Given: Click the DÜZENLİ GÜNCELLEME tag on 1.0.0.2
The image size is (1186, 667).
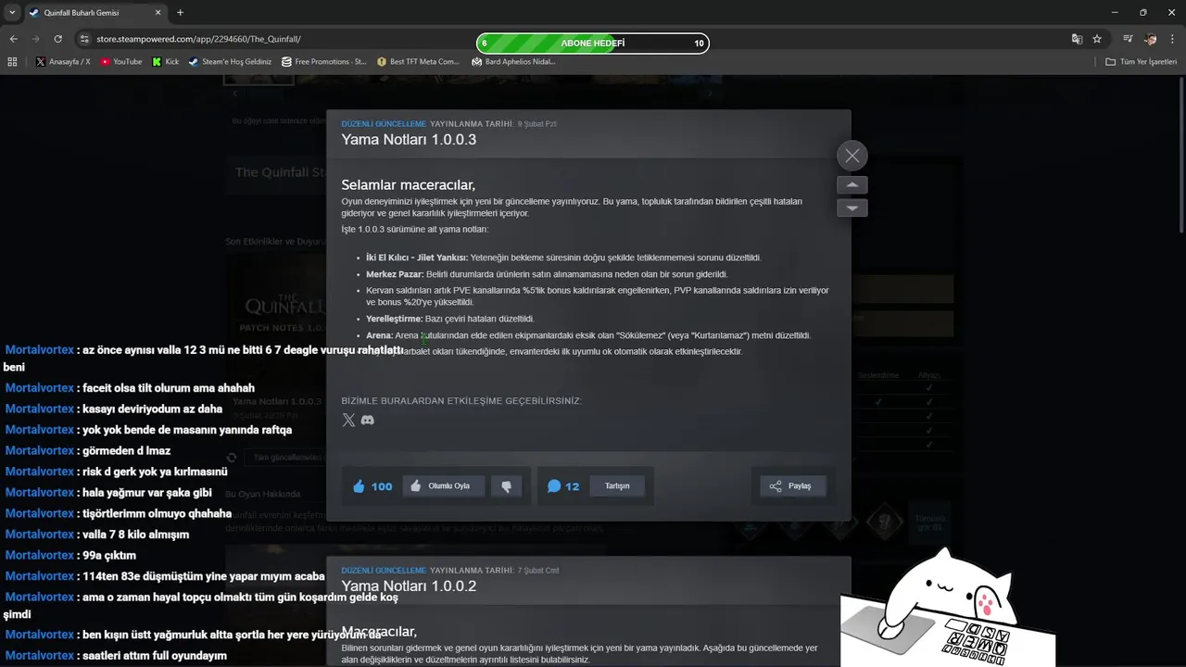Looking at the screenshot, I should pos(384,570).
